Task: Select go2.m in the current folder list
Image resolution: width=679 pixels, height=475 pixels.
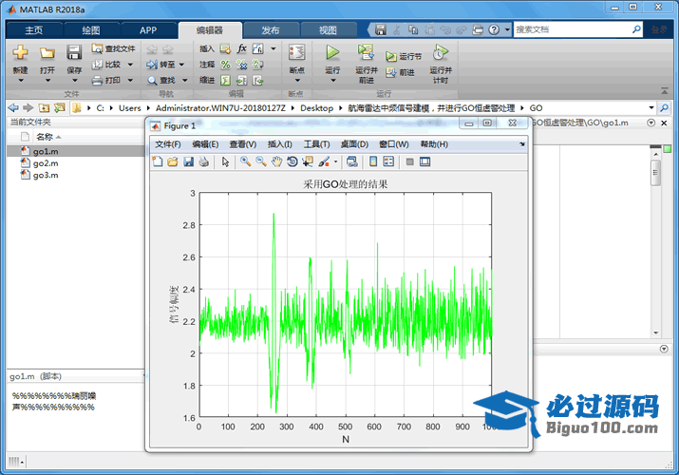Action: pos(46,163)
